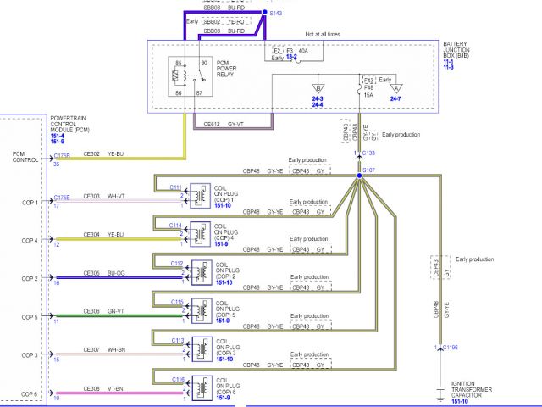Click the C1196 connector label
542x407 pixels.
click(x=451, y=348)
